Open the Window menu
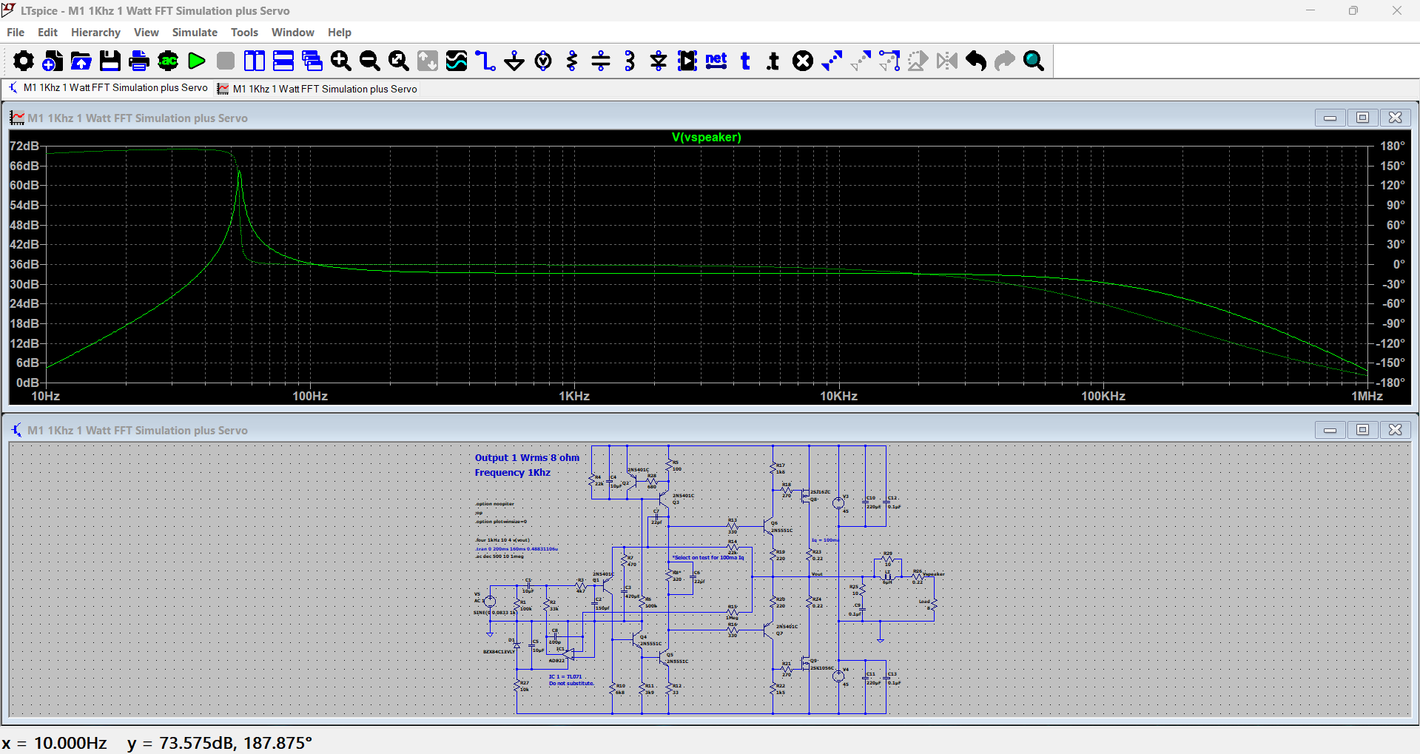Viewport: 1420px width, 754px height. [292, 33]
